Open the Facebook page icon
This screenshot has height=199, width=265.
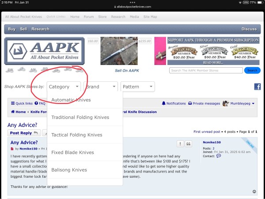point(257,87)
